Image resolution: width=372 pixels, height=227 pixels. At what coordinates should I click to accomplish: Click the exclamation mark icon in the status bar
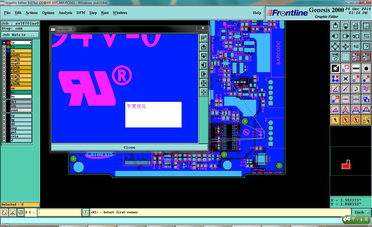[x=86, y=213]
